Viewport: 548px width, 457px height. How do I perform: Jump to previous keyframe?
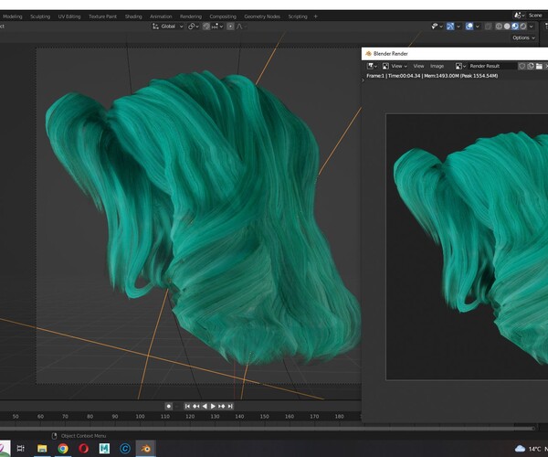point(196,406)
